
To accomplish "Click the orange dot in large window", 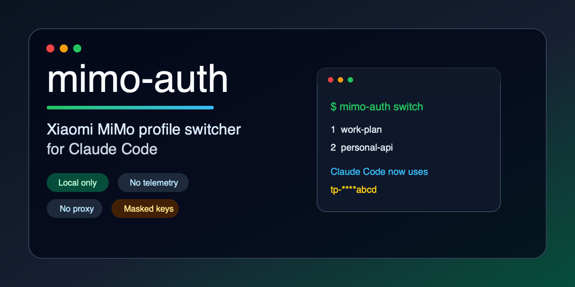I will 64,48.
